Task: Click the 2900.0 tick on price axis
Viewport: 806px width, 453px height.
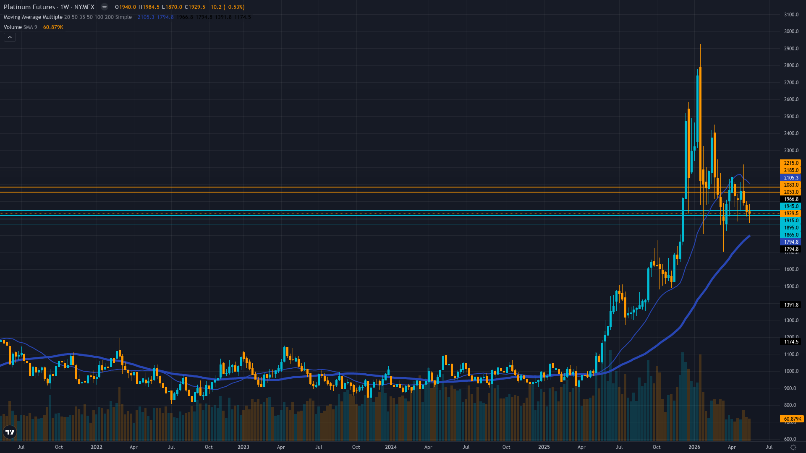Action: [791, 49]
